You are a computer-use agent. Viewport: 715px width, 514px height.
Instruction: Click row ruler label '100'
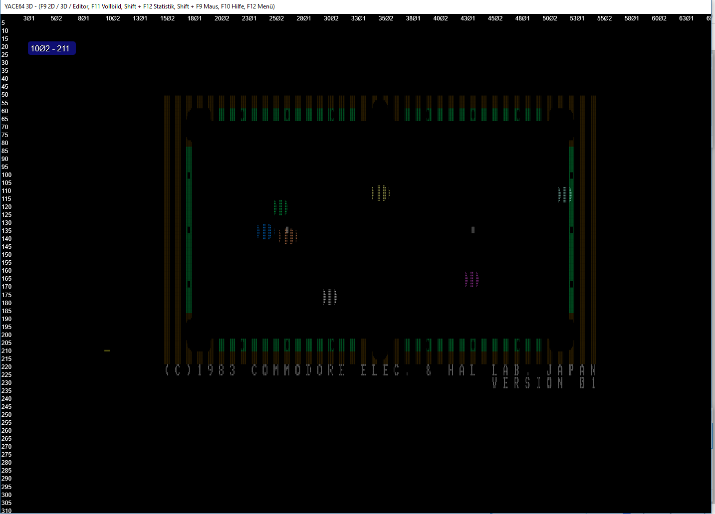tap(6, 175)
